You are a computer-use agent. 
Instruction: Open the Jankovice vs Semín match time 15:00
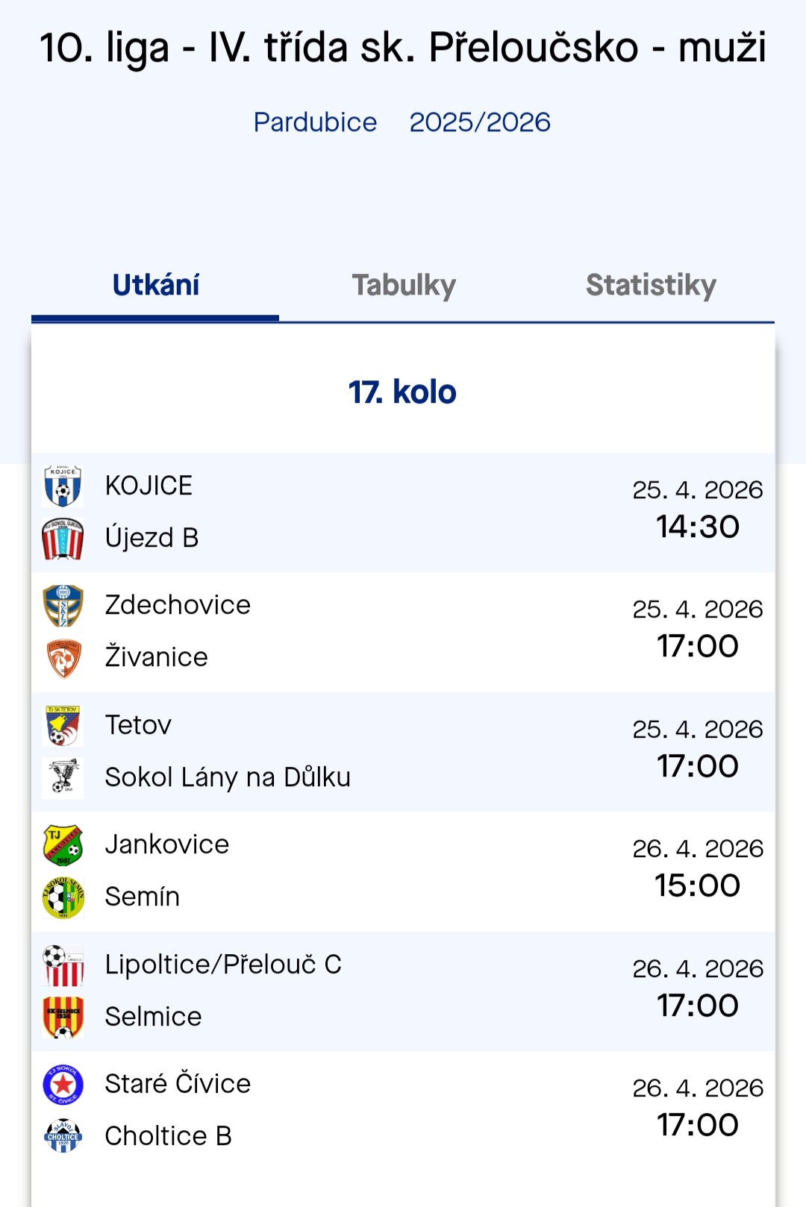tap(697, 885)
